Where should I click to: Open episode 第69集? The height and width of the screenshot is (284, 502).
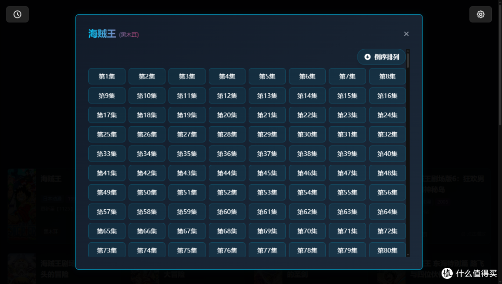[x=267, y=231]
